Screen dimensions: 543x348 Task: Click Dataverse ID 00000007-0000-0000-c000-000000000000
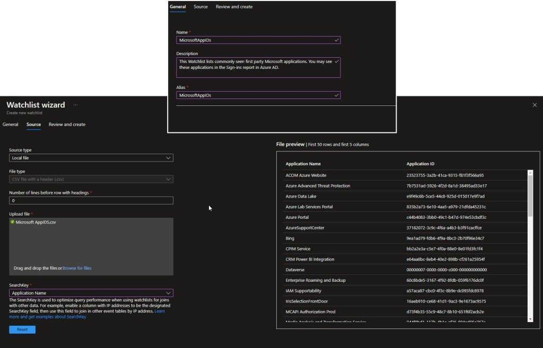446,270
